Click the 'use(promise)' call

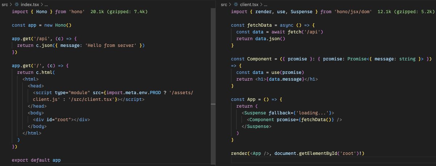click(287, 72)
